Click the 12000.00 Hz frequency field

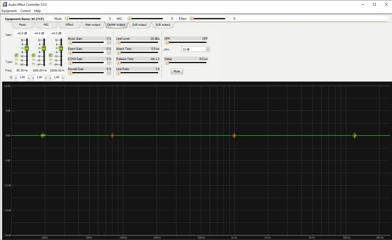coord(57,71)
